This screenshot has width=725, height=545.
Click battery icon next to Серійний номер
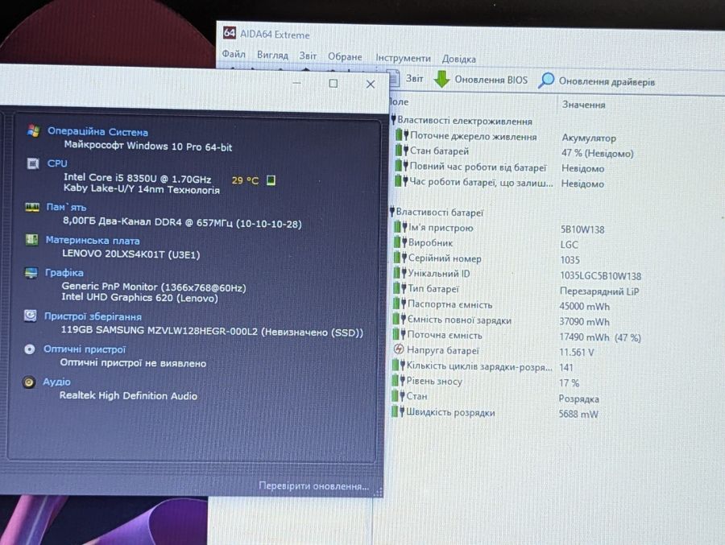pos(400,258)
